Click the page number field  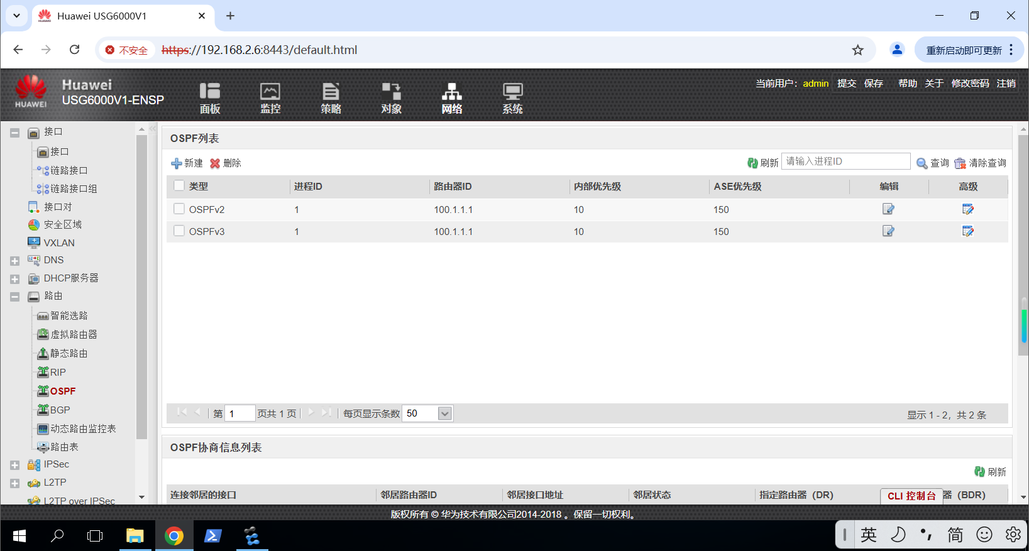tap(239, 413)
